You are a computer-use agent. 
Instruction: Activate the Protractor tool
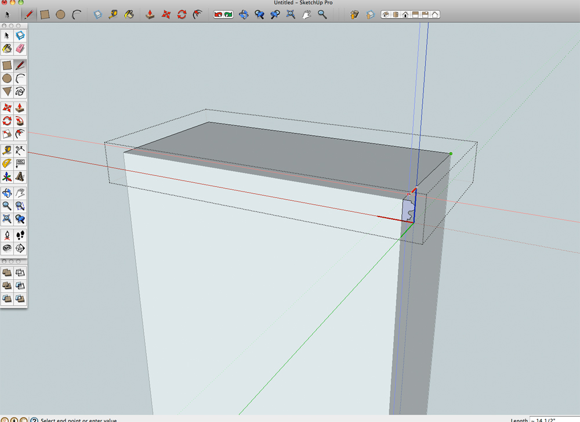[7, 163]
